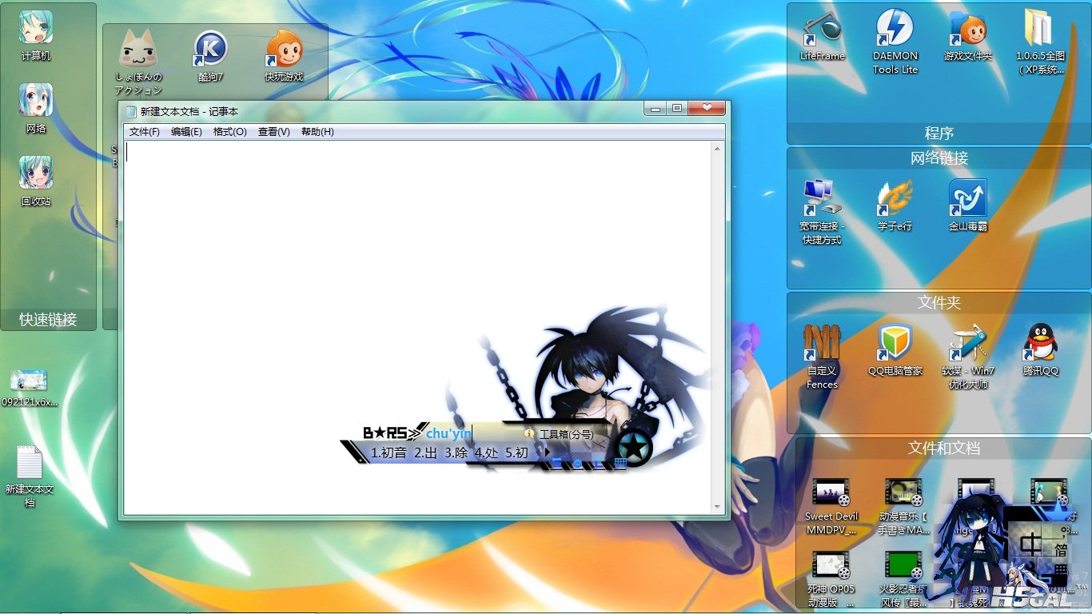Click the 回收站 recycle bin icon
This screenshot has width=1092, height=614.
click(36, 181)
